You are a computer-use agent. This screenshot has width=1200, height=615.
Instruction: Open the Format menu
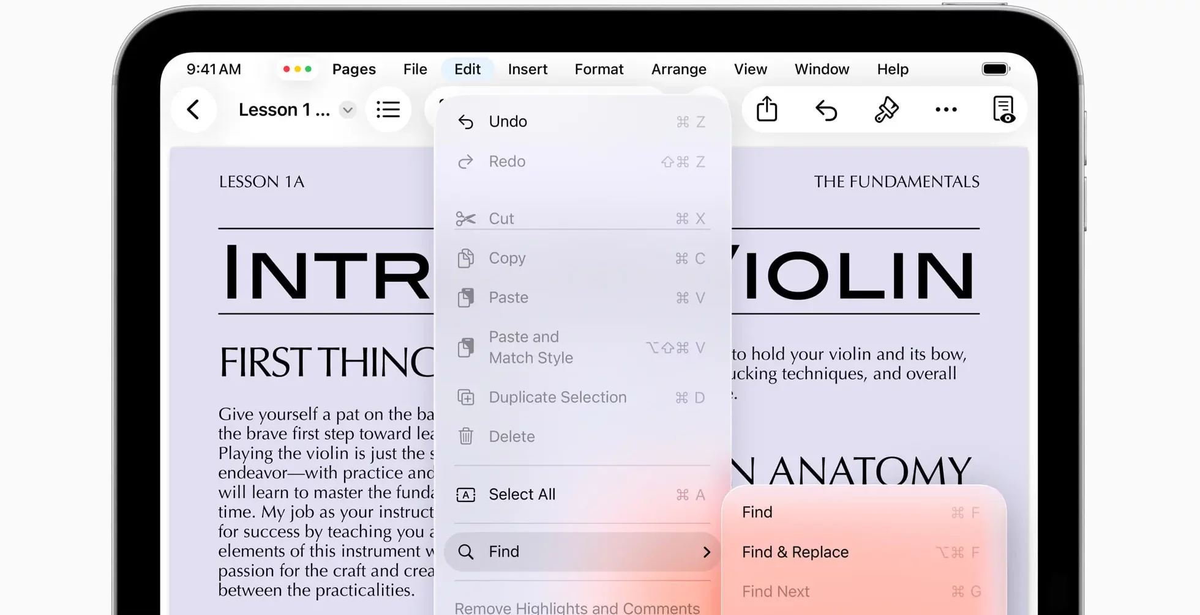pyautogui.click(x=599, y=69)
